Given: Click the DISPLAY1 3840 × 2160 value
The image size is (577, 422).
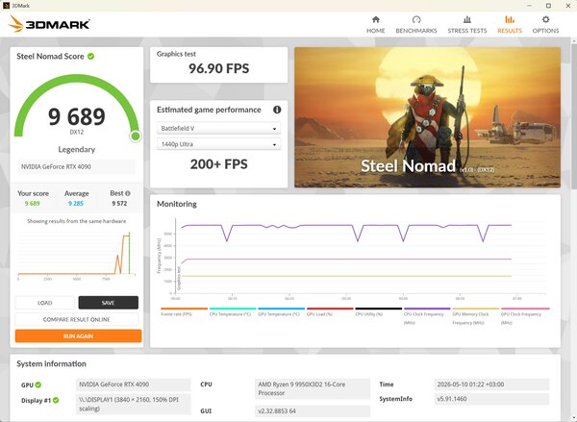Looking at the screenshot, I should 134,404.
